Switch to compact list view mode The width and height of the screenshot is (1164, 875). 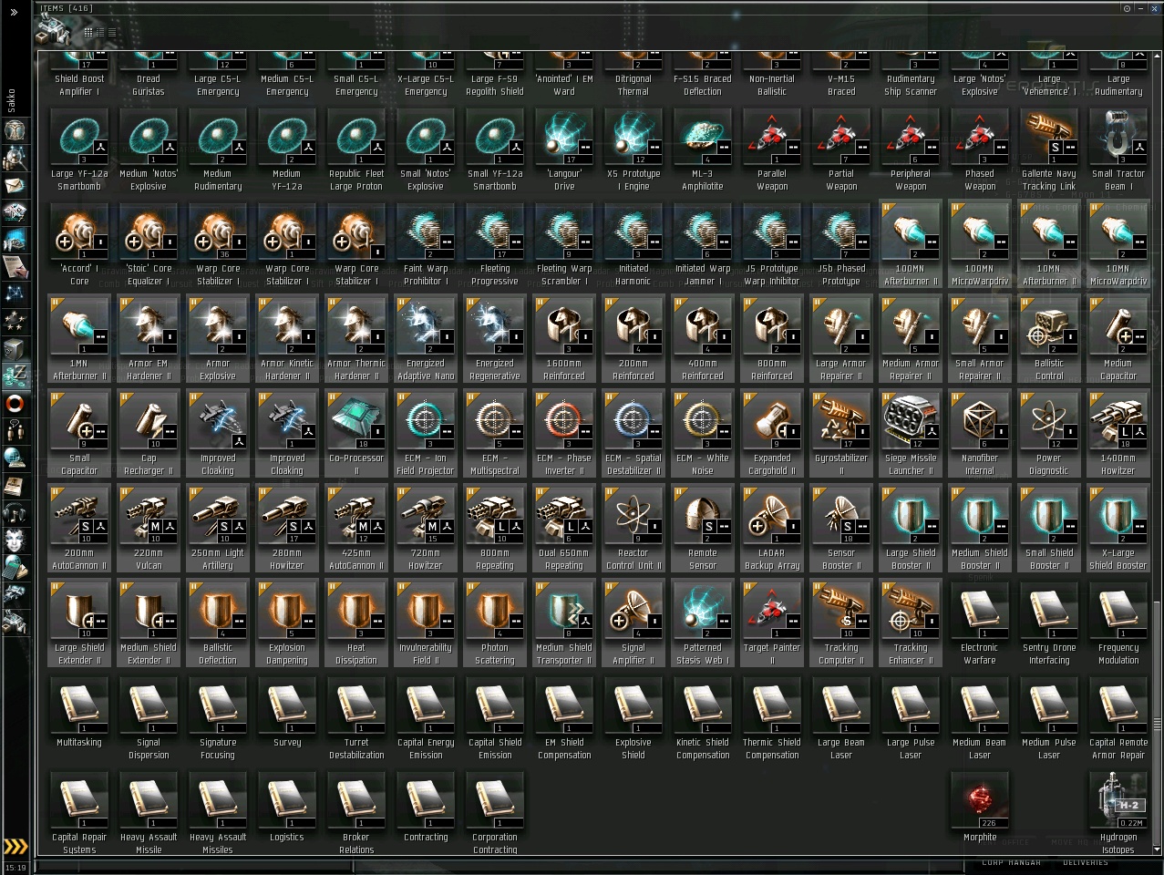pyautogui.click(x=111, y=32)
